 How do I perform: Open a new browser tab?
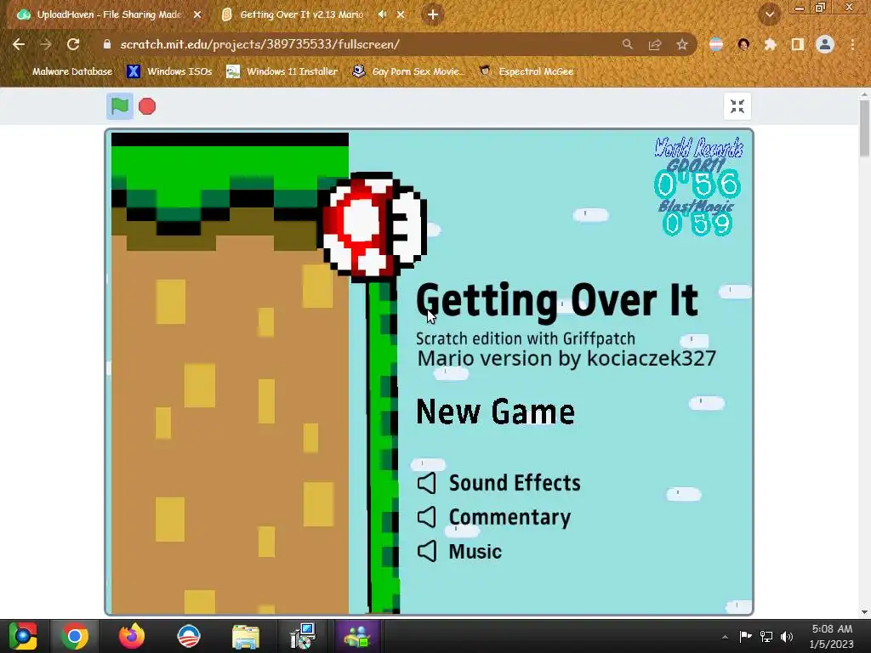433,15
